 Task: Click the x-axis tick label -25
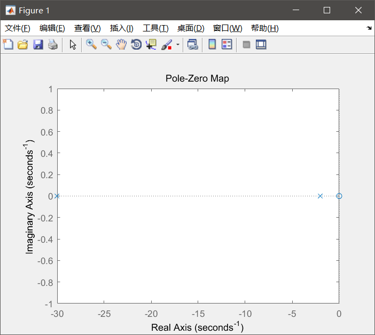[104, 314]
